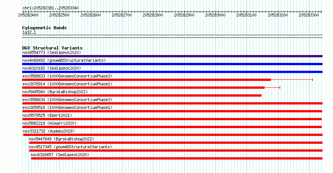
Task: Open nsv5447649 (ByrskaBishop2022) label
Action: (61, 139)
